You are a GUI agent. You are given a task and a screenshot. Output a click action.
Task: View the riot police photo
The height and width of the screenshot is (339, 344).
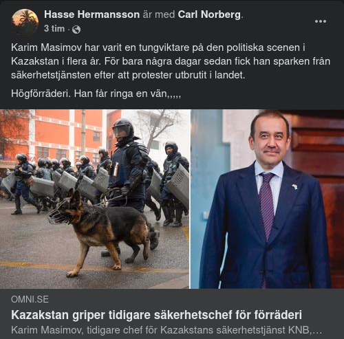click(95, 199)
